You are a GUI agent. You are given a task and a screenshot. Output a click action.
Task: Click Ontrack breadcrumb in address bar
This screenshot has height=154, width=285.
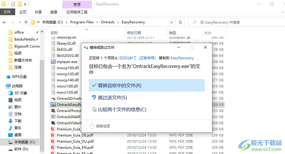(x=108, y=22)
